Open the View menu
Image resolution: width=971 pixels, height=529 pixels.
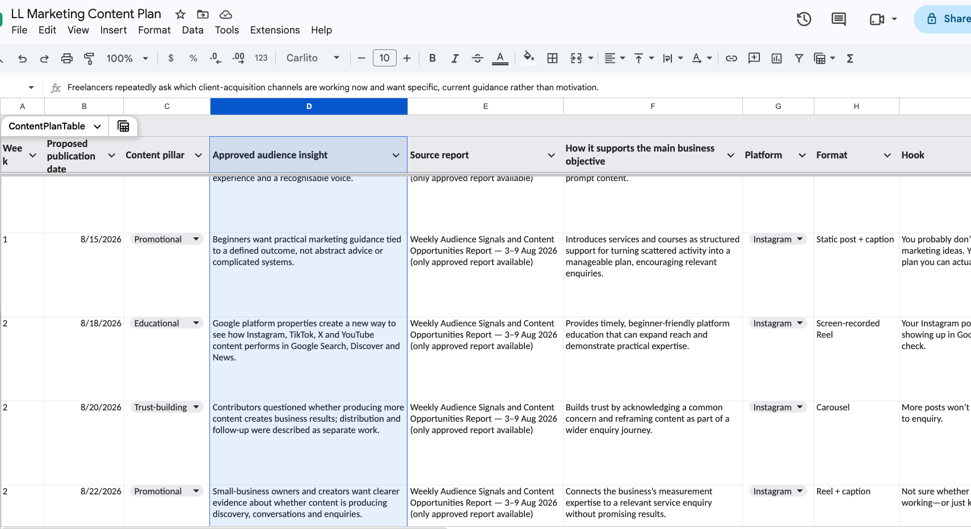click(x=78, y=30)
